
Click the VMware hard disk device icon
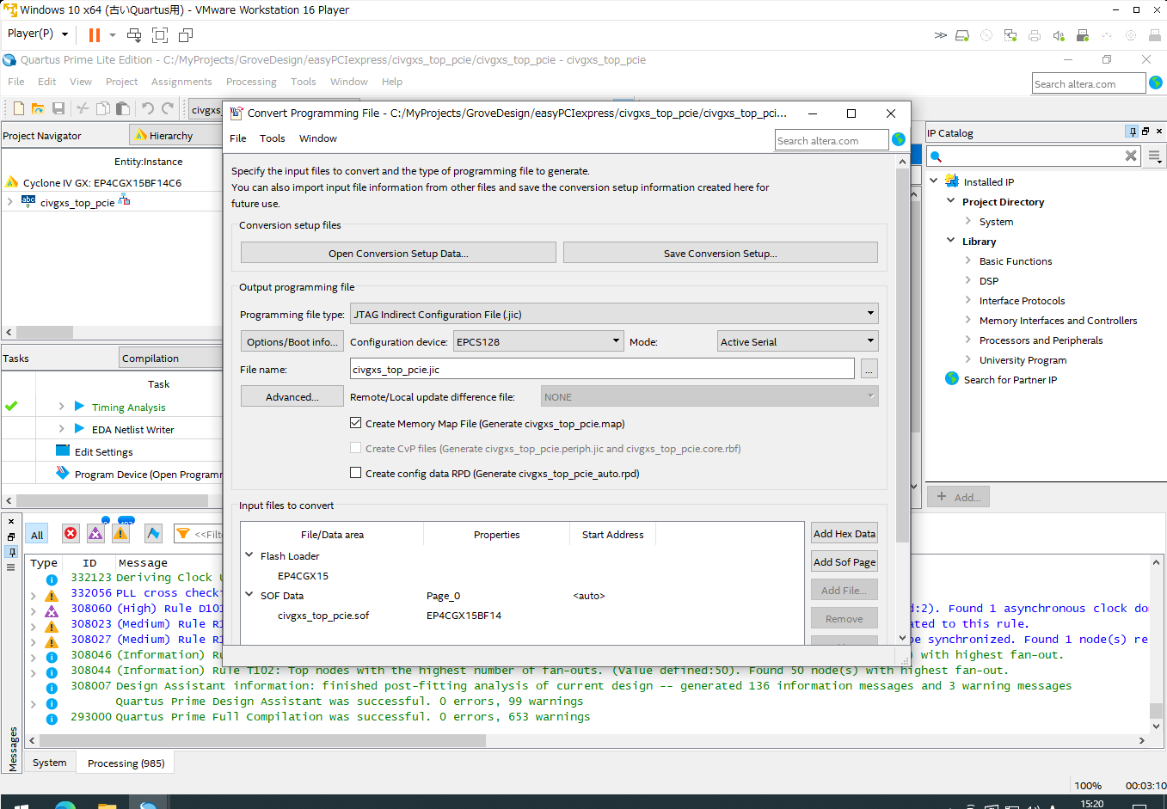tap(962, 35)
